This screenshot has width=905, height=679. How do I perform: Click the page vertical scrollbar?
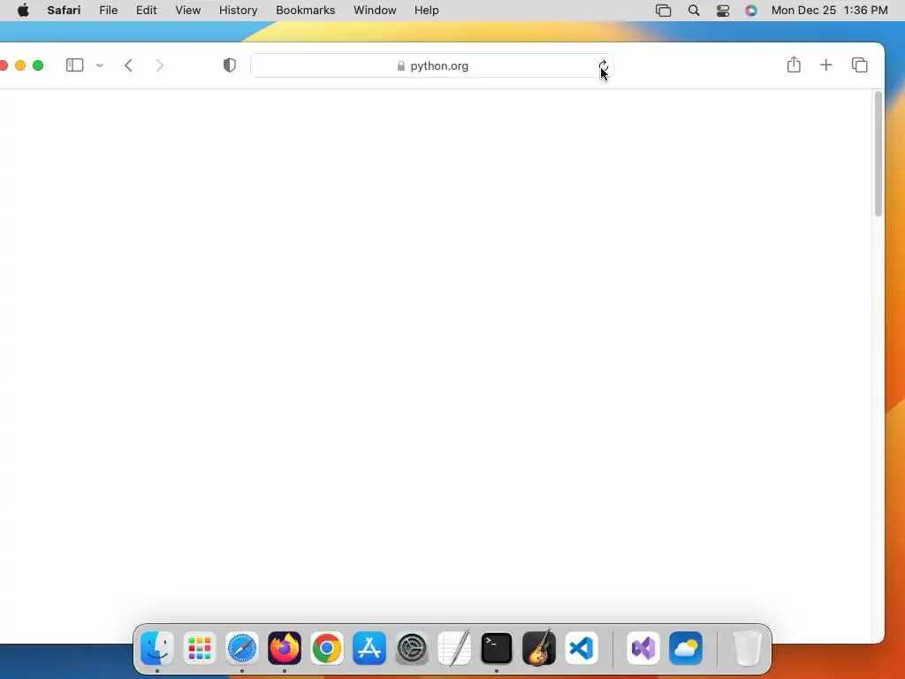(x=878, y=154)
